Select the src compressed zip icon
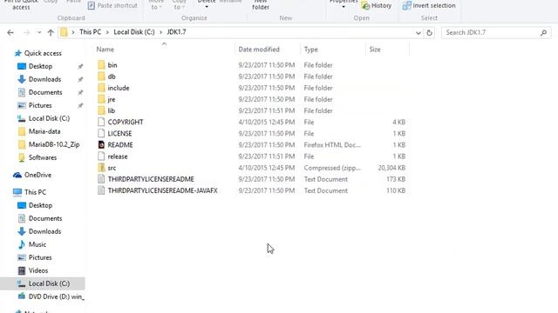This screenshot has width=558, height=313. tap(101, 168)
